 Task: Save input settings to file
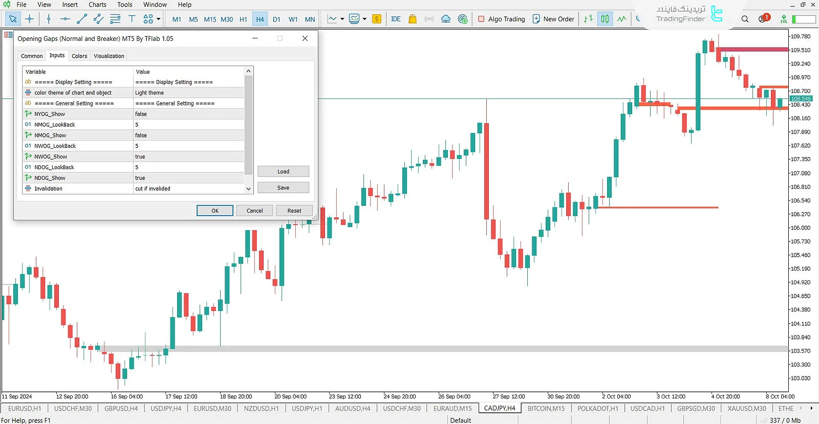click(x=283, y=188)
